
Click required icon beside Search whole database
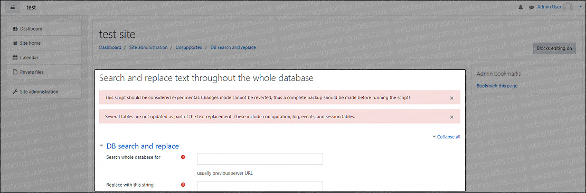click(x=183, y=157)
